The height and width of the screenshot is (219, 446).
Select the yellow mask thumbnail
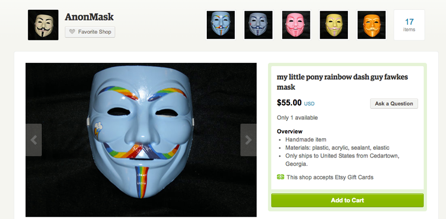(334, 25)
